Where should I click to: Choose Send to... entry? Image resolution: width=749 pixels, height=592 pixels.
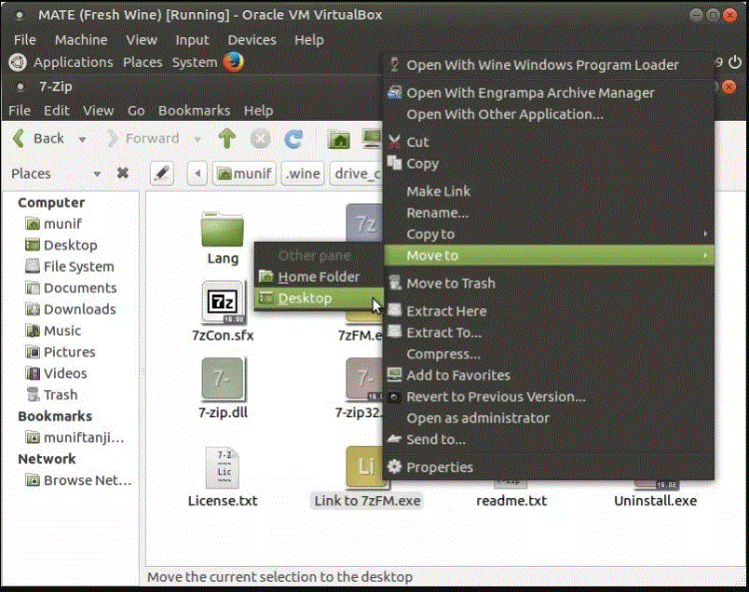click(549, 439)
